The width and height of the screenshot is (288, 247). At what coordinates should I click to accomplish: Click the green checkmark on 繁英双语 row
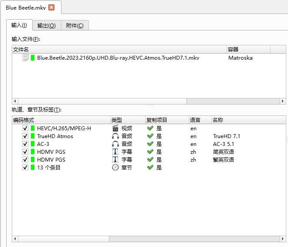coord(150,159)
